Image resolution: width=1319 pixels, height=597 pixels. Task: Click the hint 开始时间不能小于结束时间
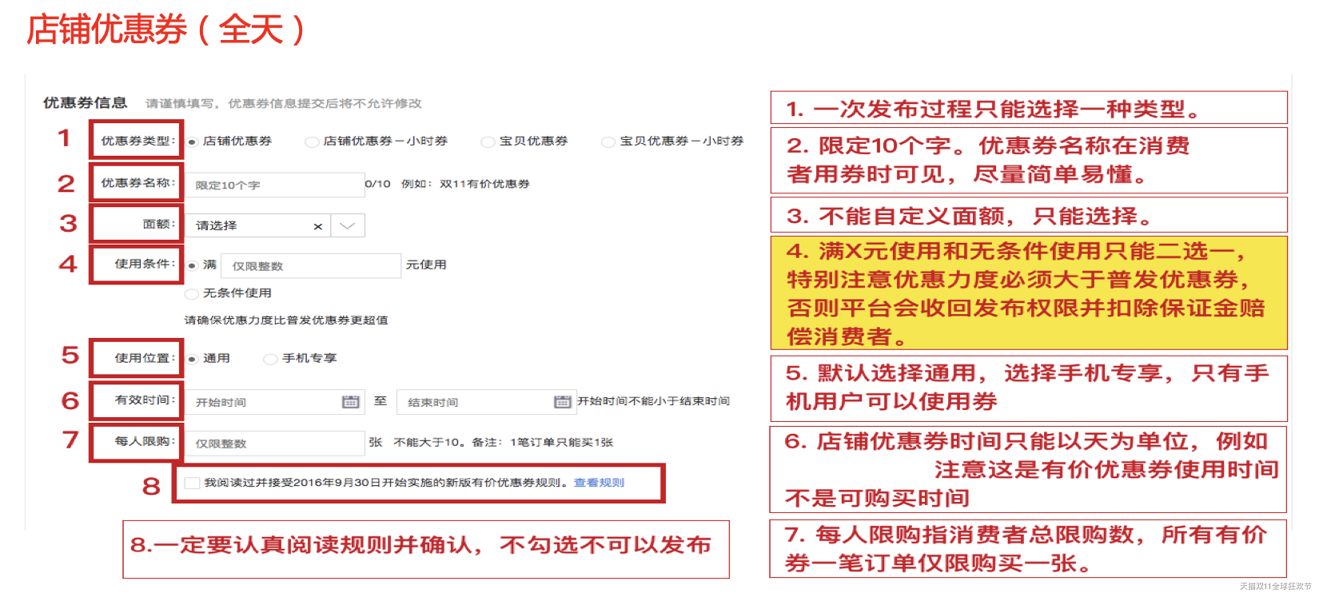[653, 401]
